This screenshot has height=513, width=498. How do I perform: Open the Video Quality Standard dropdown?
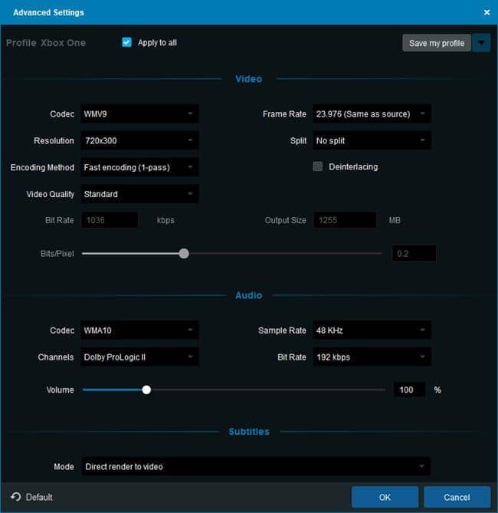pos(139,194)
